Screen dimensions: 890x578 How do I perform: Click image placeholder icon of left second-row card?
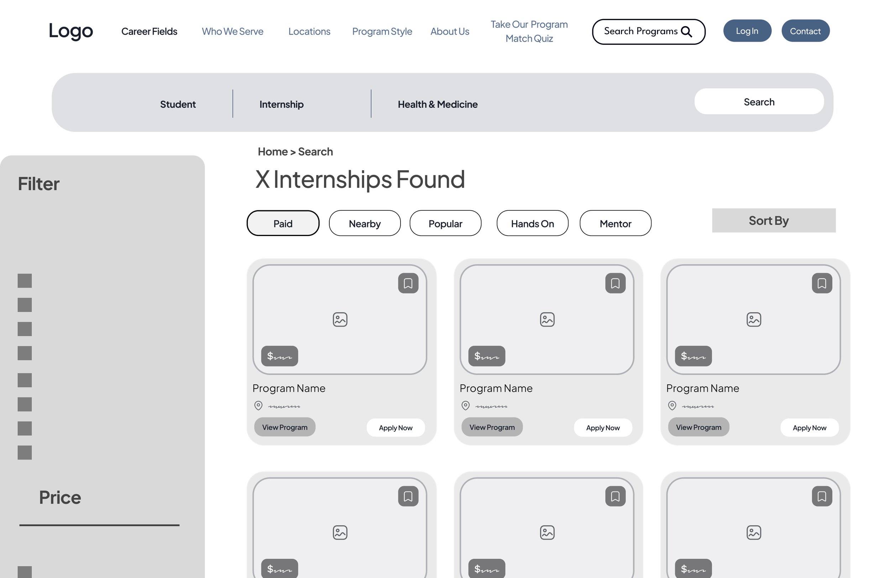coord(340,532)
